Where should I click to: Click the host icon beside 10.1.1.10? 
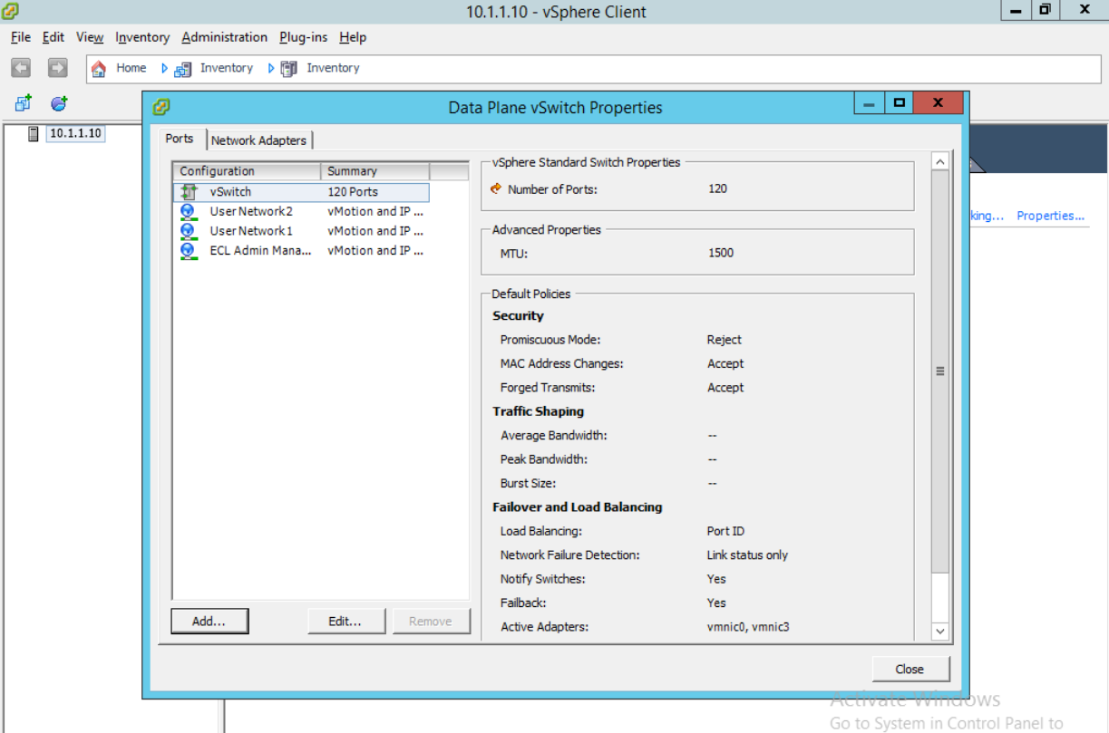pyautogui.click(x=34, y=133)
